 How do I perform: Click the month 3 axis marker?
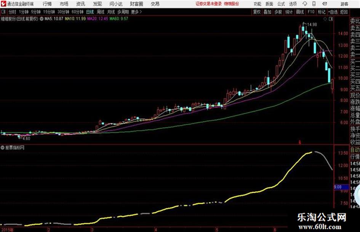[92, 230]
